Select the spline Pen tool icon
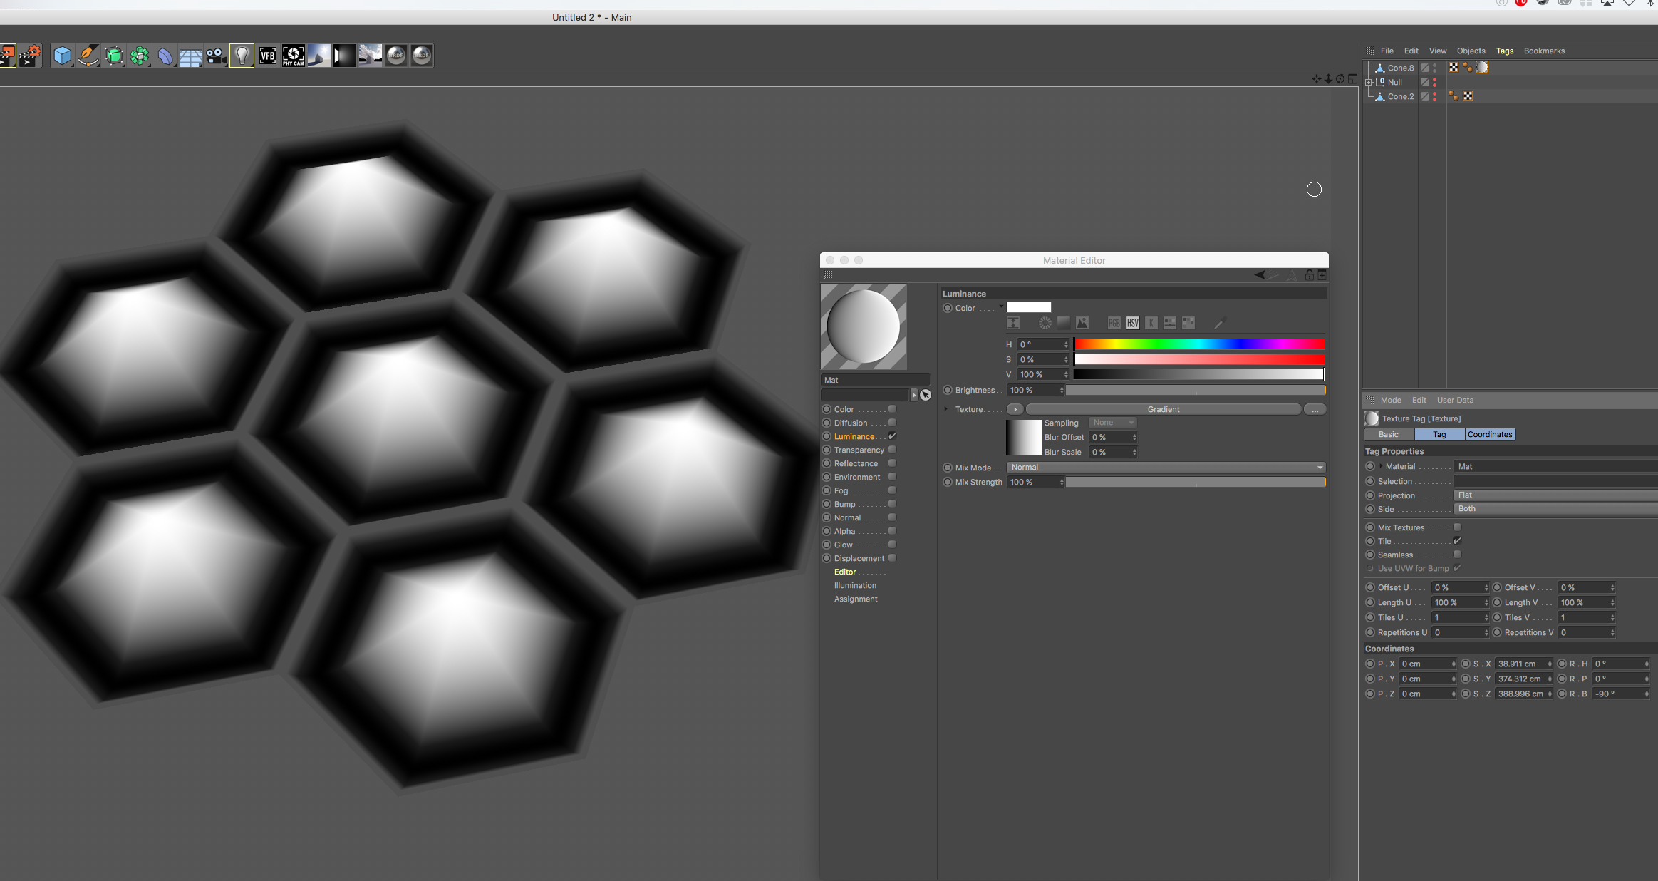The height and width of the screenshot is (881, 1658). [88, 56]
